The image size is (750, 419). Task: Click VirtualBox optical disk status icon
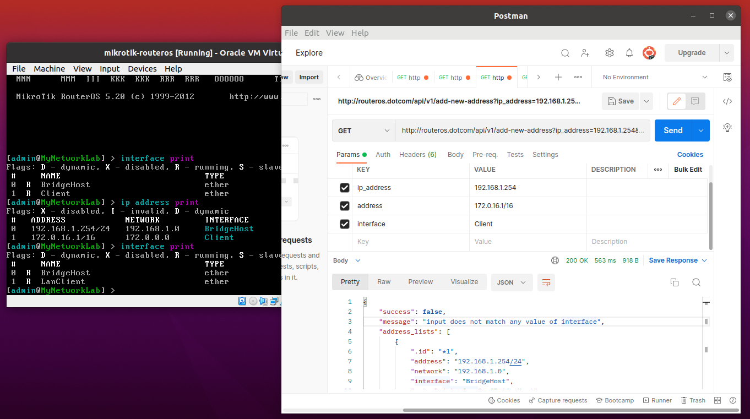[x=253, y=301]
